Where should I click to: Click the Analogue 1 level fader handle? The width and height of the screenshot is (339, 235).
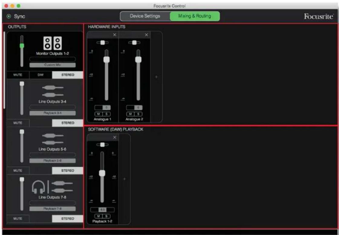tap(106, 60)
